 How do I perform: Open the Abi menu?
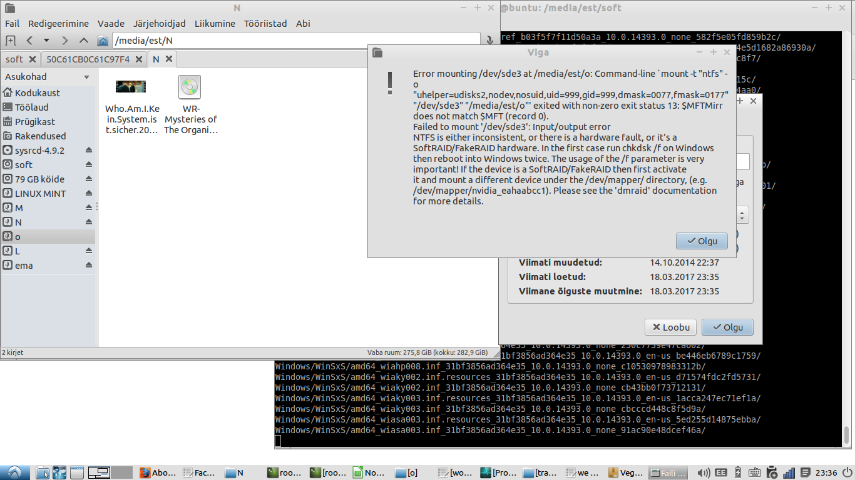pyautogui.click(x=303, y=24)
